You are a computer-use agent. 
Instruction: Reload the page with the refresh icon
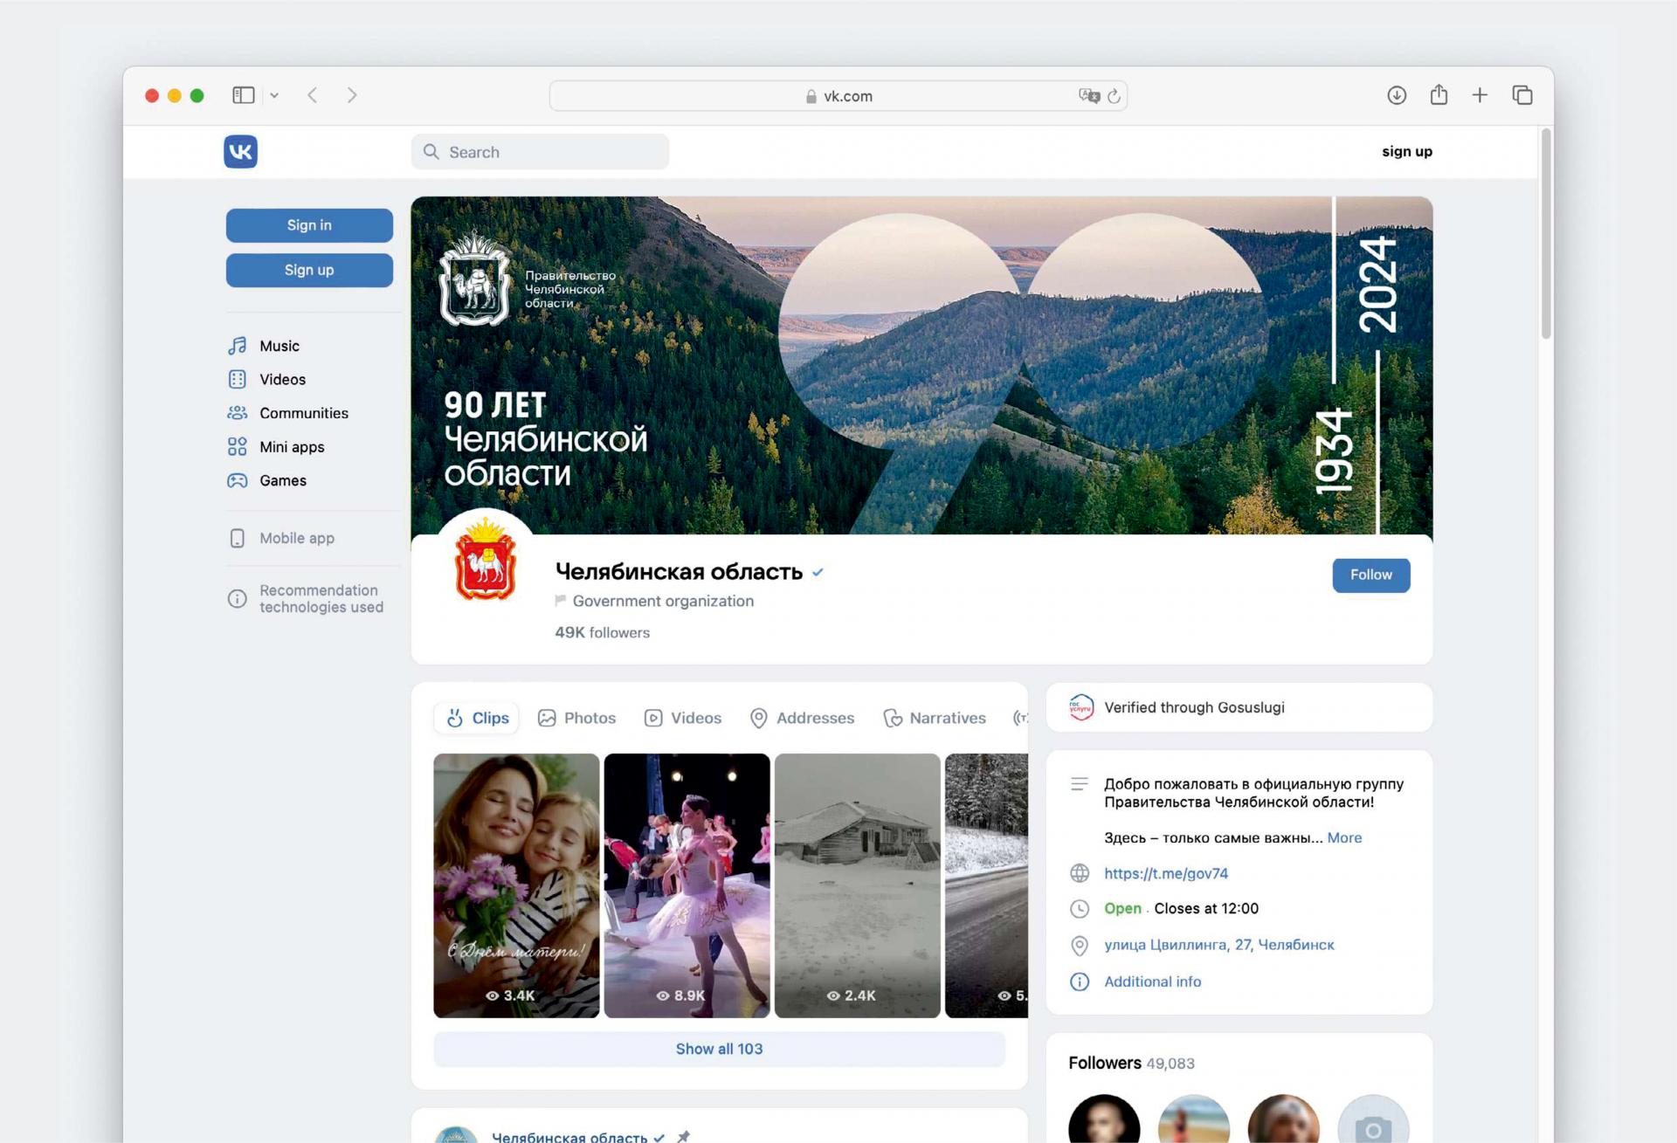click(1114, 96)
